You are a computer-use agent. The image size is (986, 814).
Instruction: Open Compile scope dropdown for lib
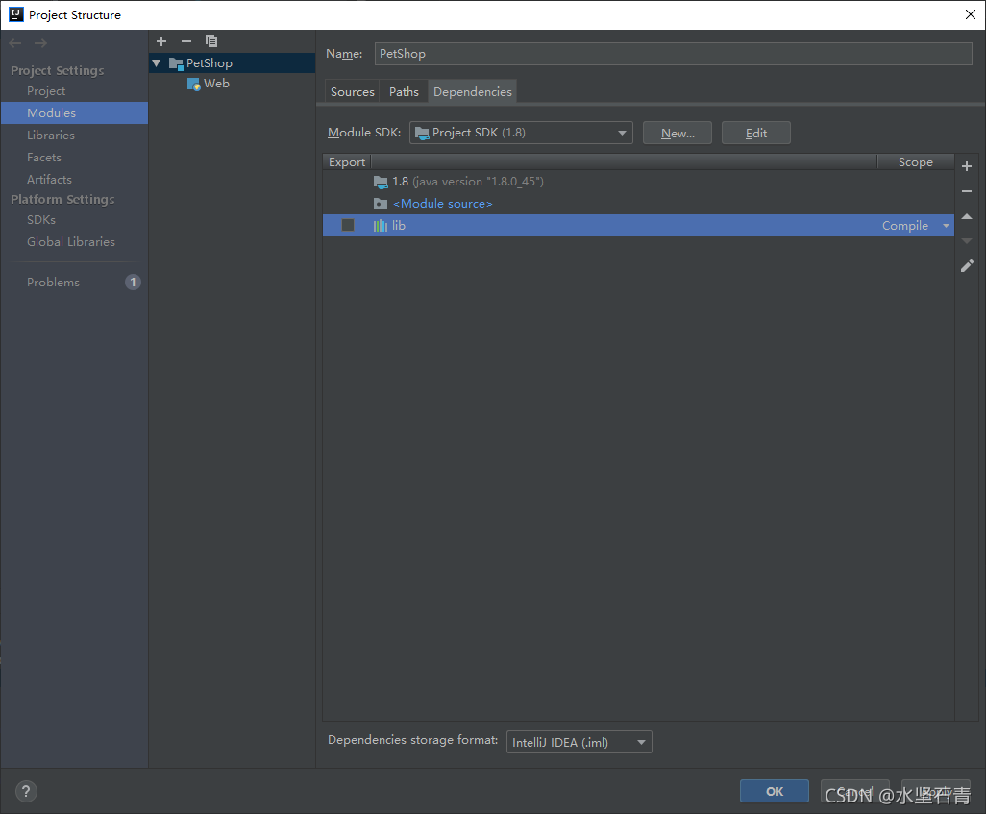tap(946, 226)
